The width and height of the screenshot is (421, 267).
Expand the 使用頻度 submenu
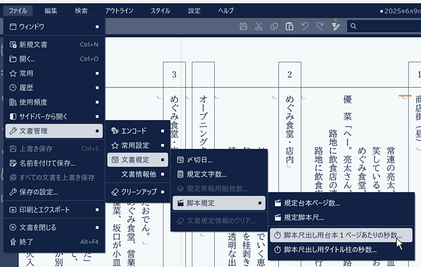(x=54, y=102)
